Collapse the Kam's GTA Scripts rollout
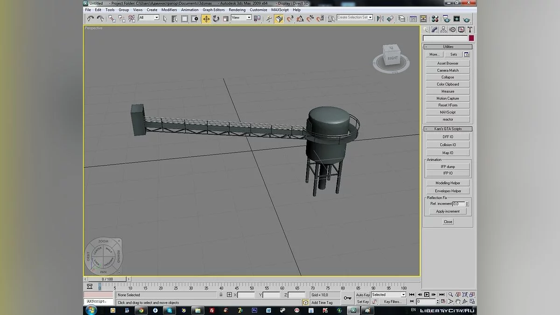Viewport: 560px width, 315px height. tap(448, 129)
